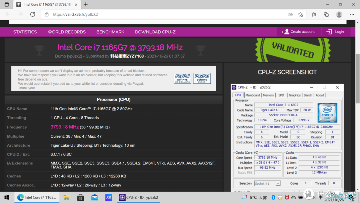
Task: Open submitter 科技指南ZYZY168 profile link
Action: 127,56
